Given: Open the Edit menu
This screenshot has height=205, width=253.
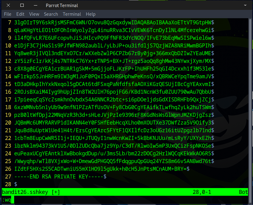Looking at the screenshot, I should pos(20,14).
